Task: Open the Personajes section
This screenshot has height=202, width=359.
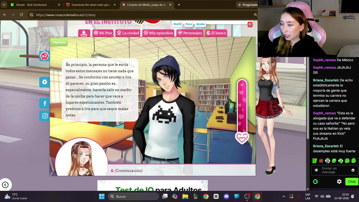Action: (x=190, y=33)
